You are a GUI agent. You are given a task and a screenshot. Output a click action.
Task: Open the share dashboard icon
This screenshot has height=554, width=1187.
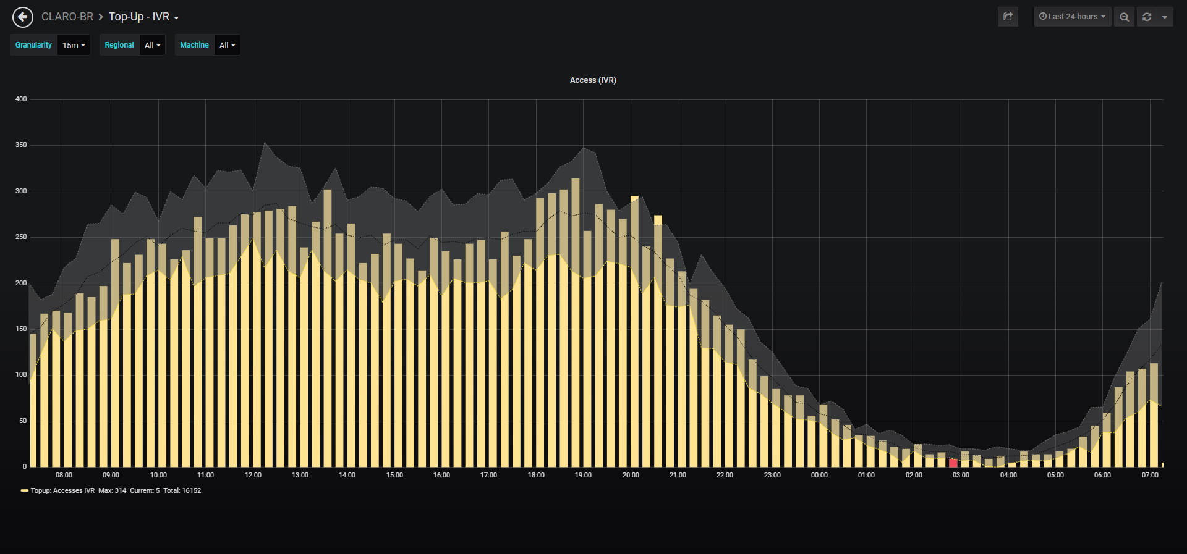coord(1008,17)
